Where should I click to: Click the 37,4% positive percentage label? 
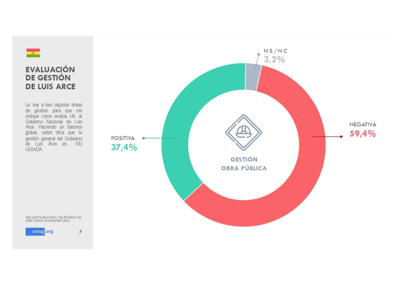point(124,147)
